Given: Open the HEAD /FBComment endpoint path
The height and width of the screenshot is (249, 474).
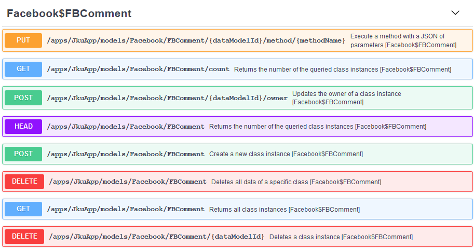Looking at the screenshot, I should pyautogui.click(x=126, y=126).
